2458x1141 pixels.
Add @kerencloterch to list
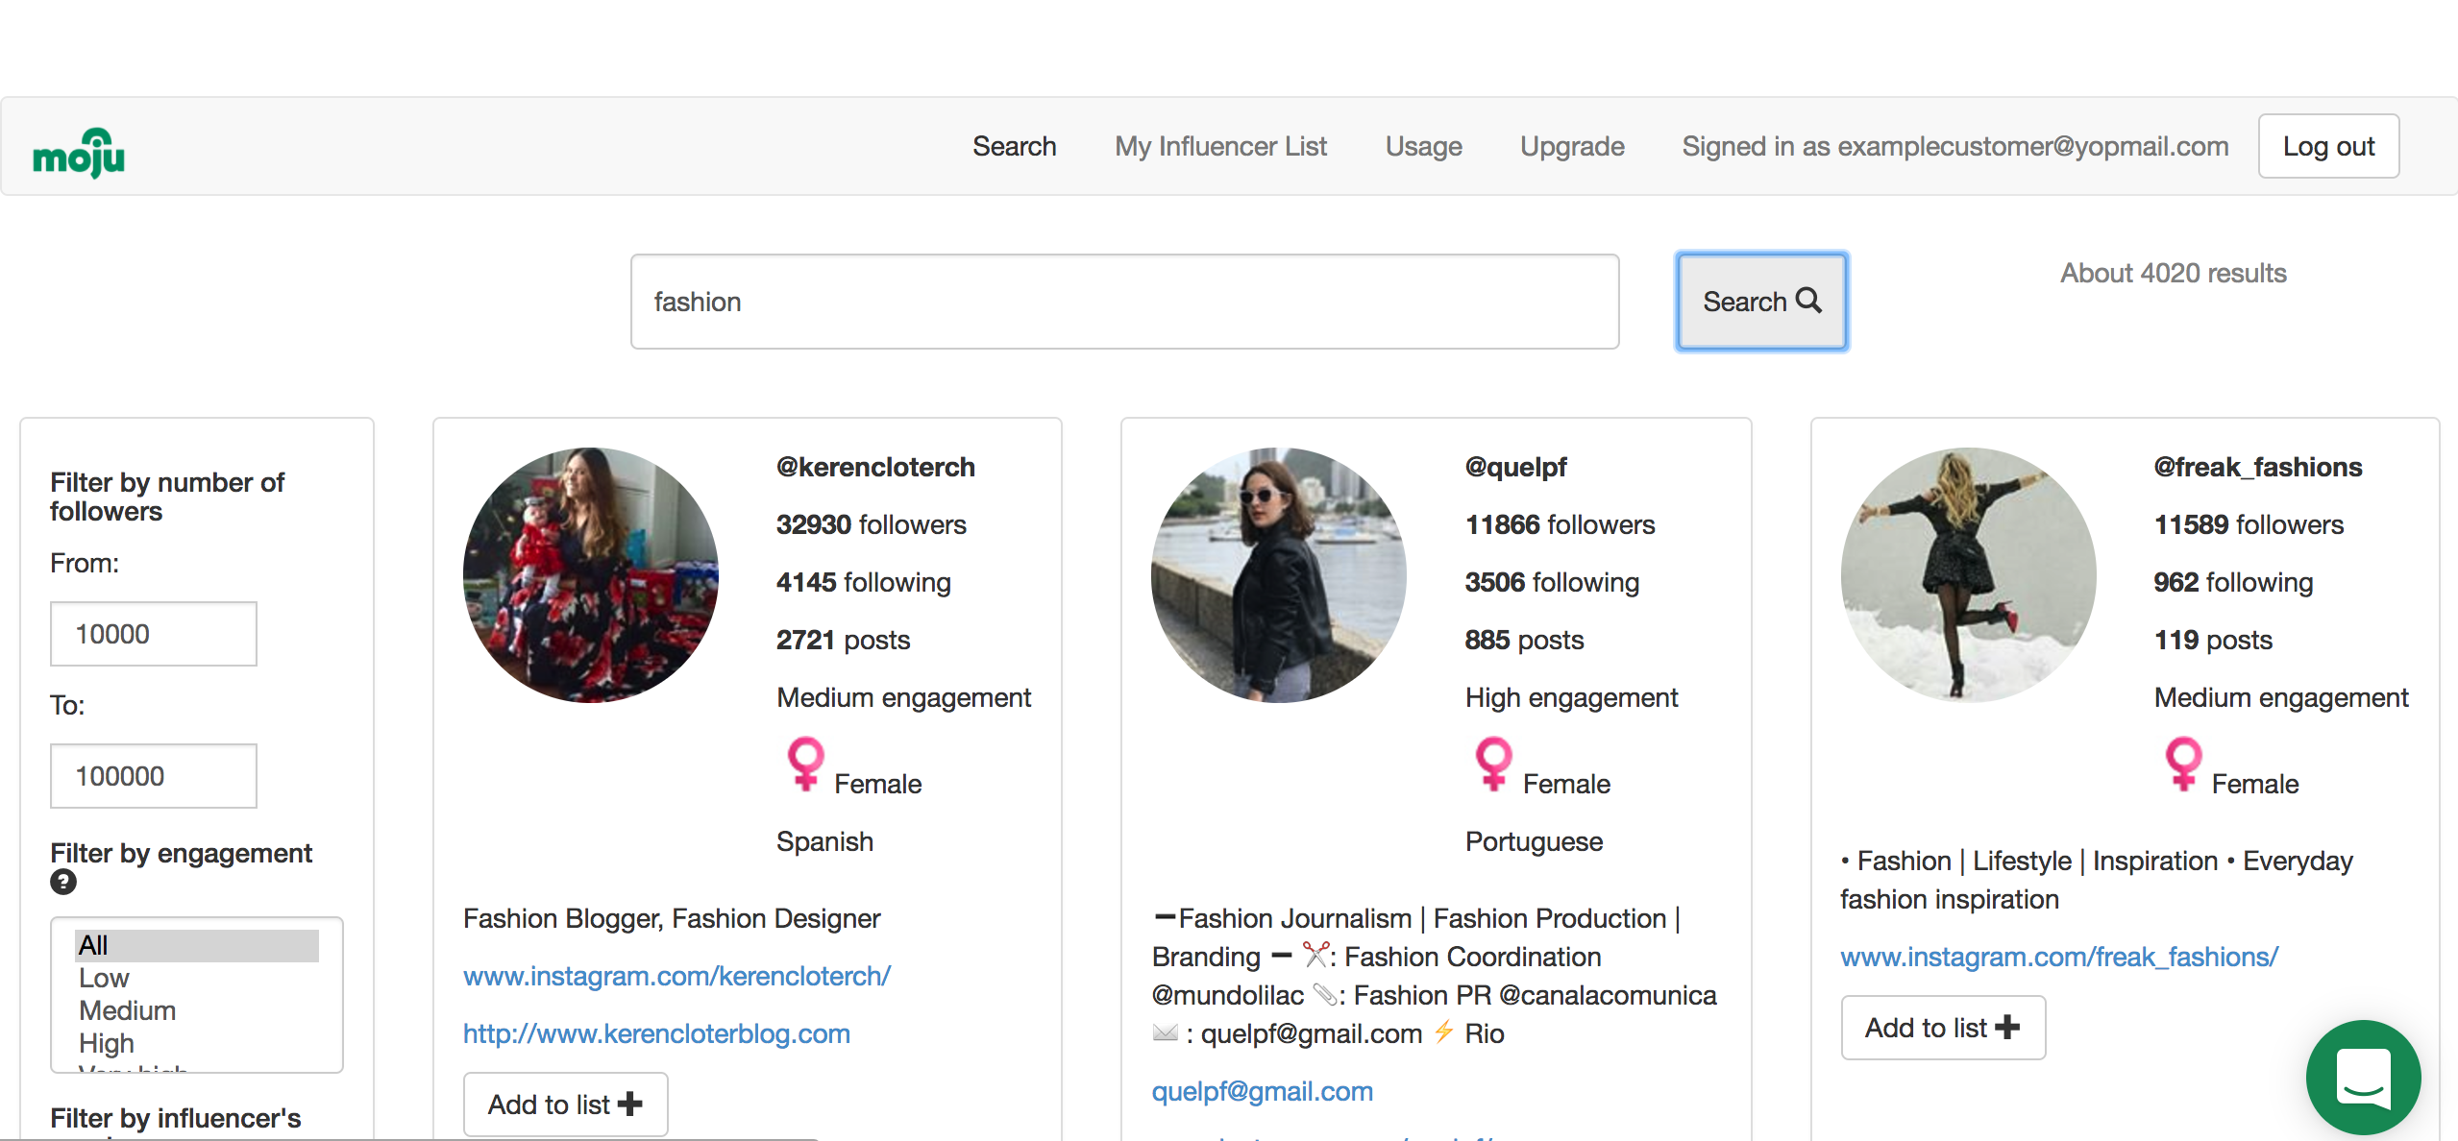(565, 1105)
